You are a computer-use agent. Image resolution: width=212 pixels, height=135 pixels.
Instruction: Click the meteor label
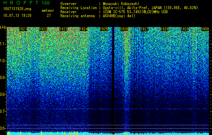click(x=48, y=10)
